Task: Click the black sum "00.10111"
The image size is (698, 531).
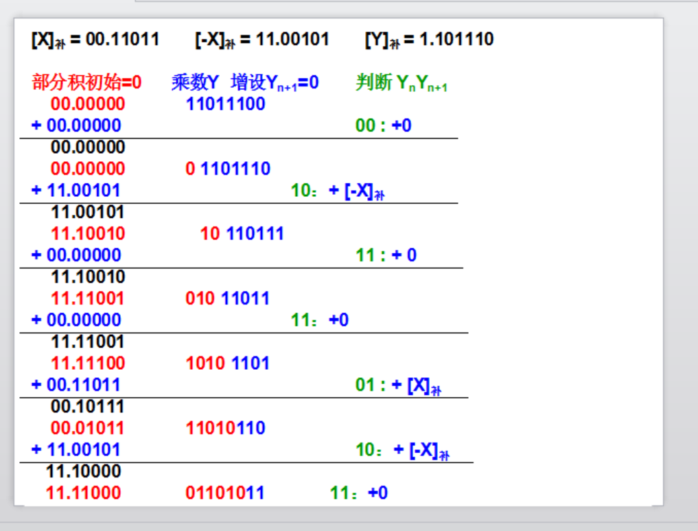Action: click(88, 406)
